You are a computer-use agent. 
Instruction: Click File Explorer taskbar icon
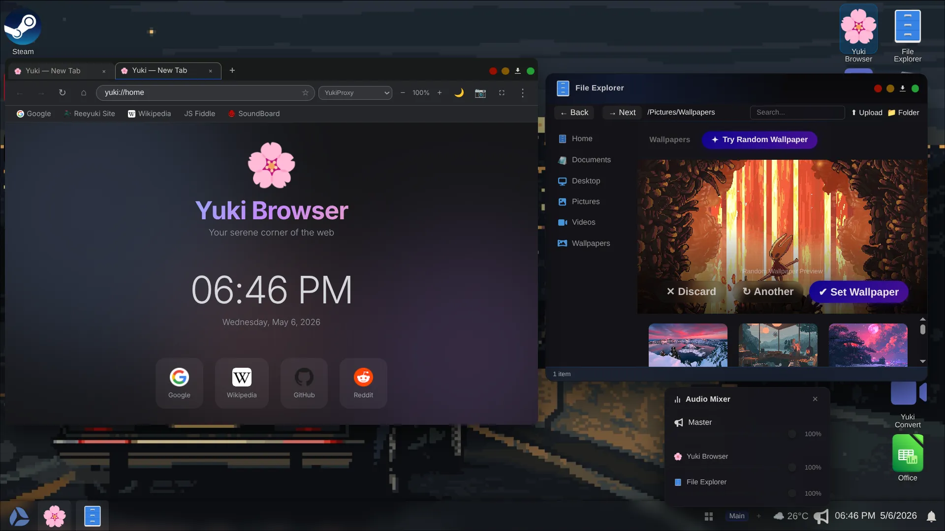tap(92, 516)
